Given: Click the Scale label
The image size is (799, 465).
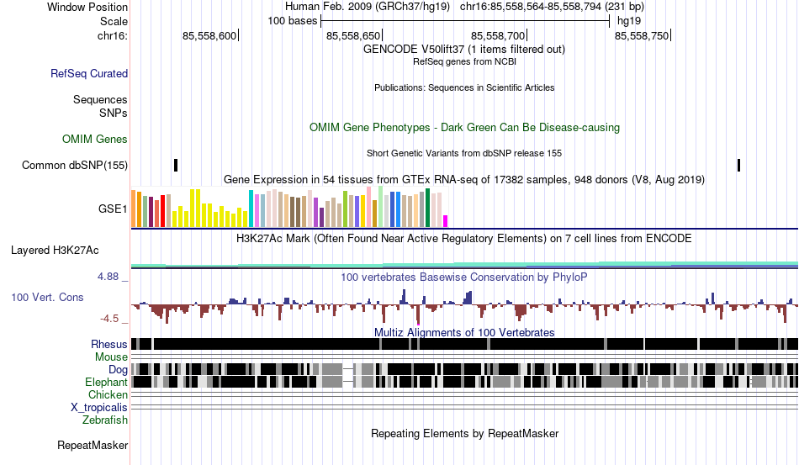Looking at the screenshot, I should click(x=114, y=21).
